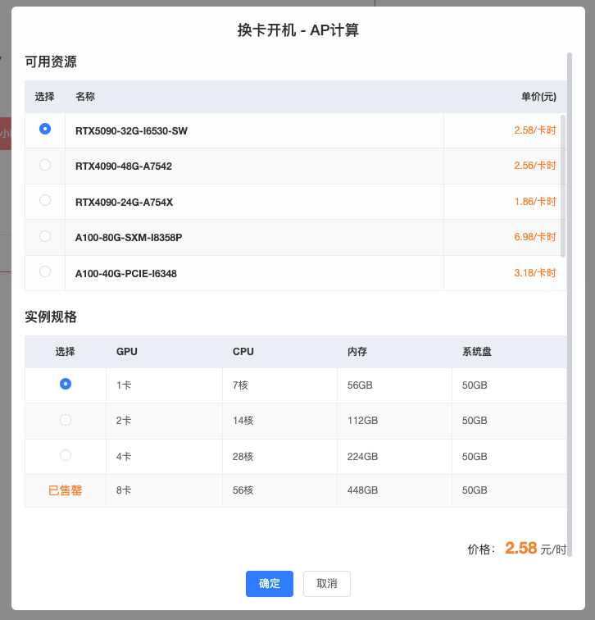Choose the 2卡 14核 spec radio button
The width and height of the screenshot is (595, 620).
[x=66, y=420]
